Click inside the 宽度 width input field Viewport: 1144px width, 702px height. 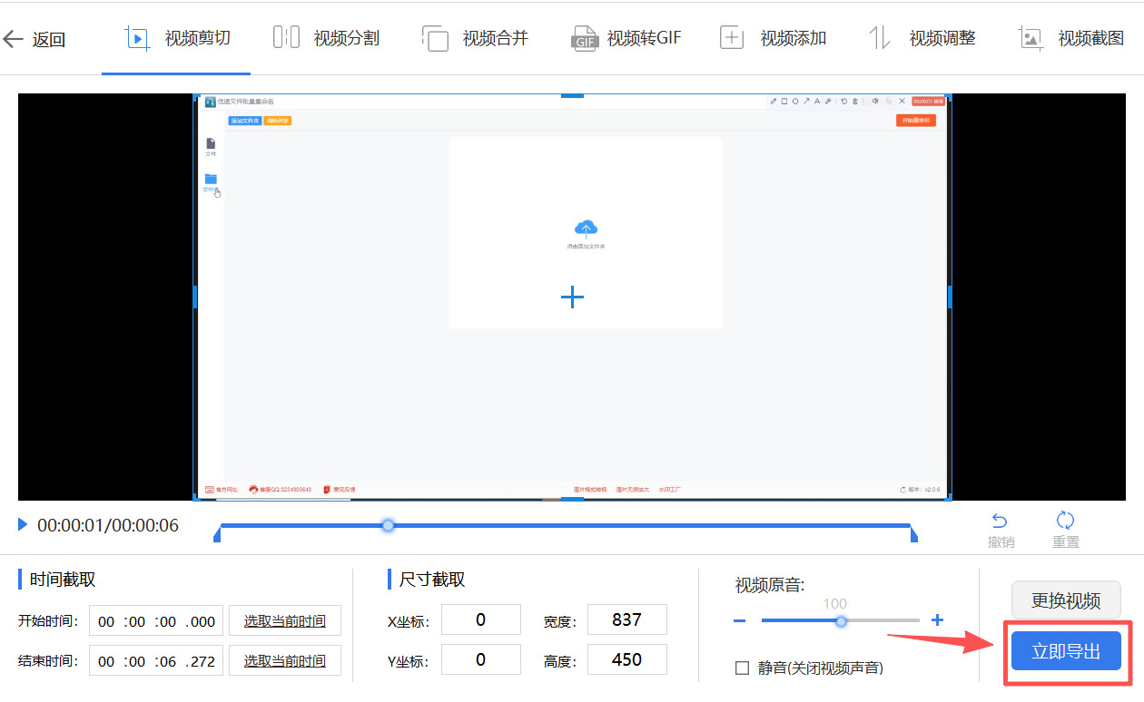click(x=626, y=619)
